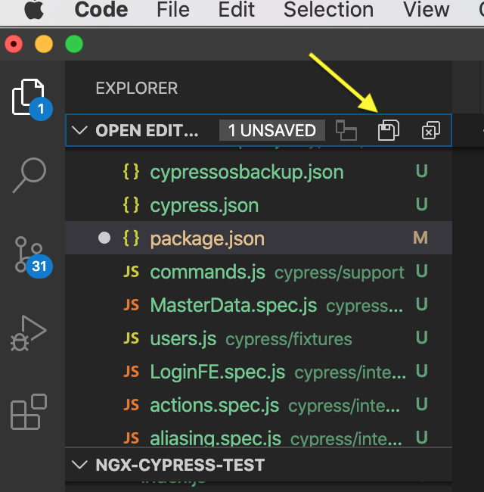Open the File menu
Image resolution: width=484 pixels, height=492 pixels.
(172, 10)
